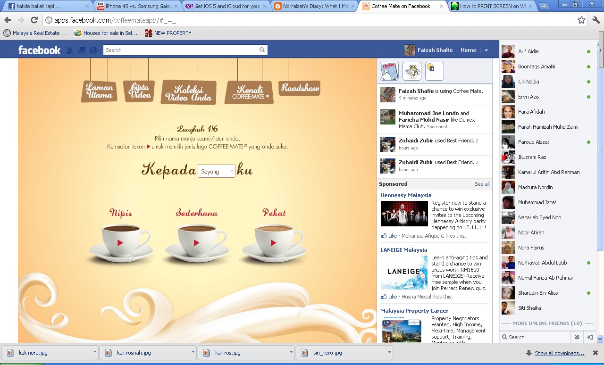Open kak nora.jpg downloaded file
The height and width of the screenshot is (365, 604).
pyautogui.click(x=47, y=352)
